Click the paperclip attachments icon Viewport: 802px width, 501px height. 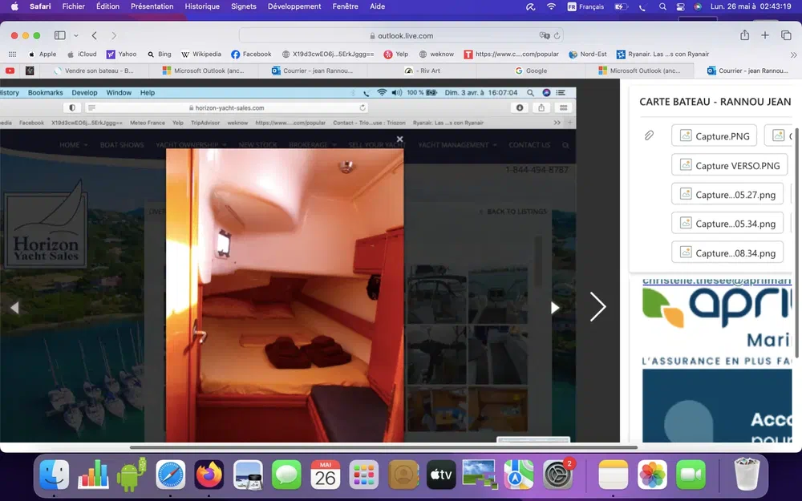(x=649, y=135)
